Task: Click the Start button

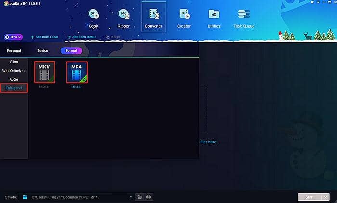Action: pyautogui.click(x=310, y=197)
